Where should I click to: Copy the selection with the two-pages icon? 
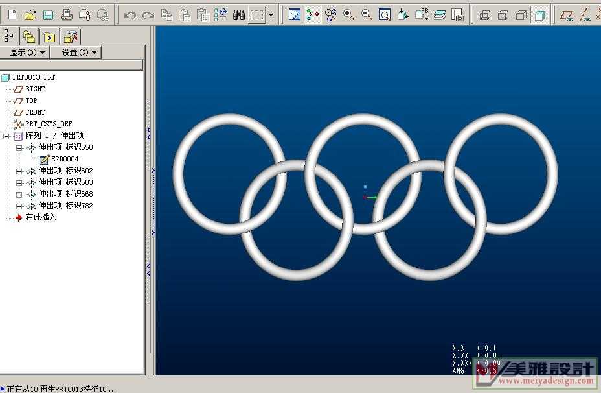pos(166,15)
